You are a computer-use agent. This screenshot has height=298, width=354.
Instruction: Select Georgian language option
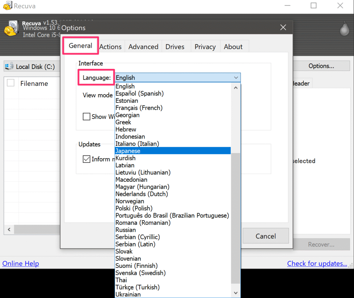click(173, 115)
